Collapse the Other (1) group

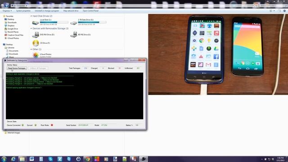(x=31, y=49)
